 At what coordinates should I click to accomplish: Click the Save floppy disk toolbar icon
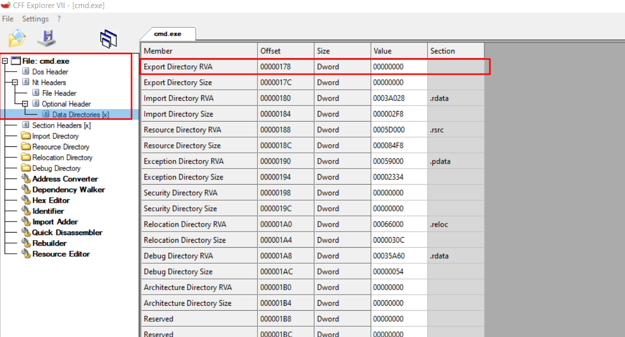(47, 38)
